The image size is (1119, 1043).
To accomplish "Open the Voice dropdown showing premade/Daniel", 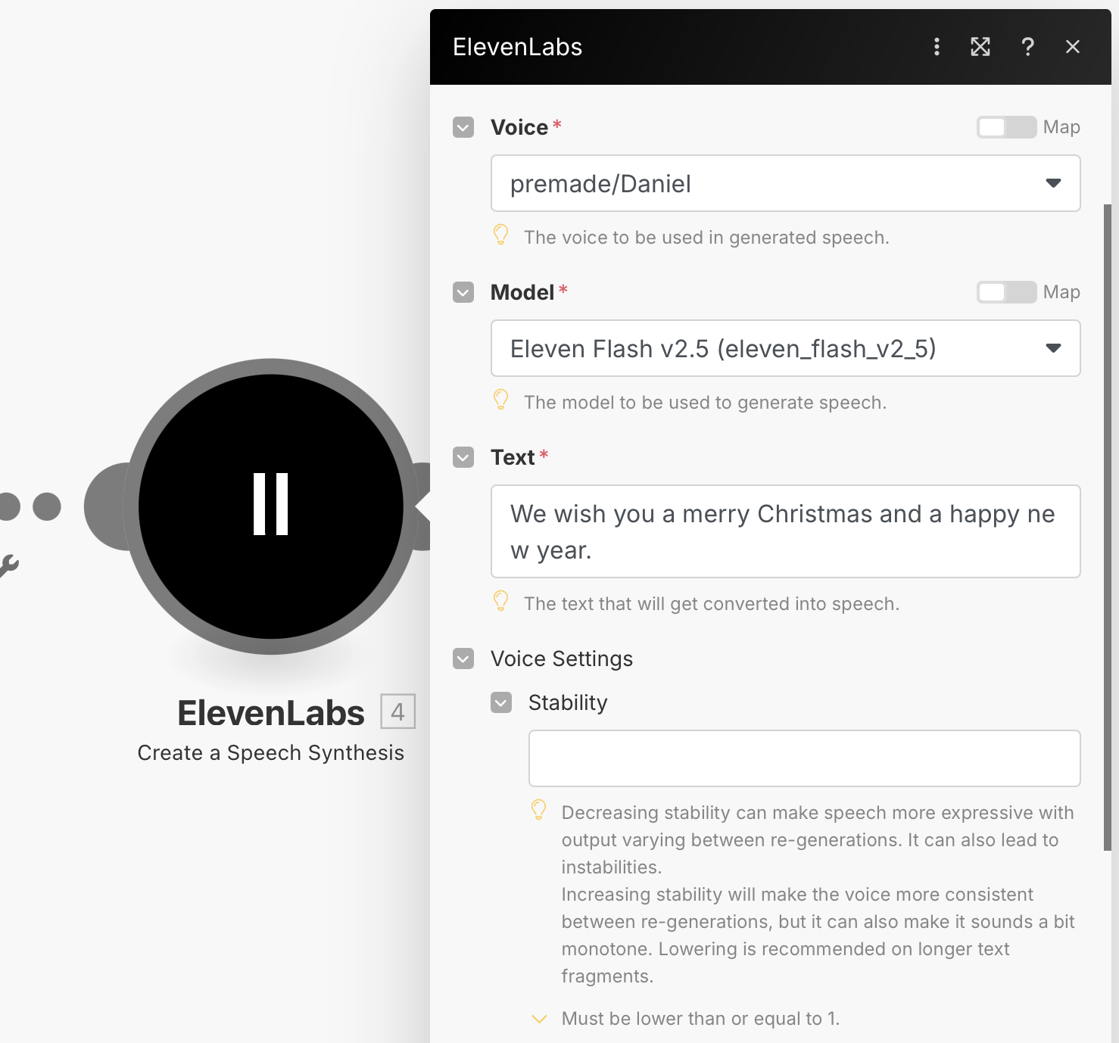I will pos(785,183).
